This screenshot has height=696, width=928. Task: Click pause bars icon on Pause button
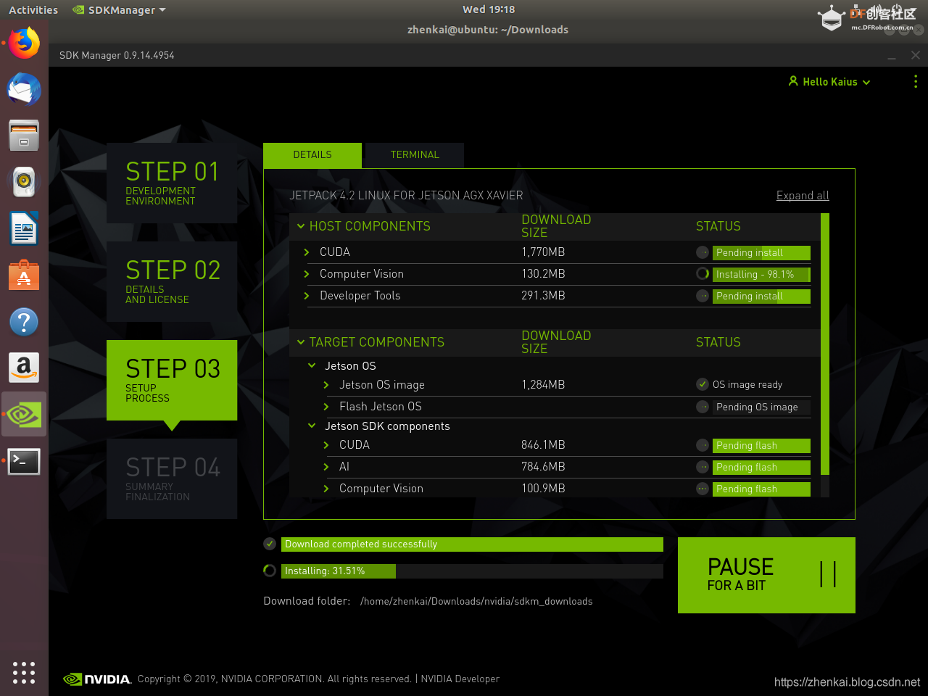coord(828,574)
